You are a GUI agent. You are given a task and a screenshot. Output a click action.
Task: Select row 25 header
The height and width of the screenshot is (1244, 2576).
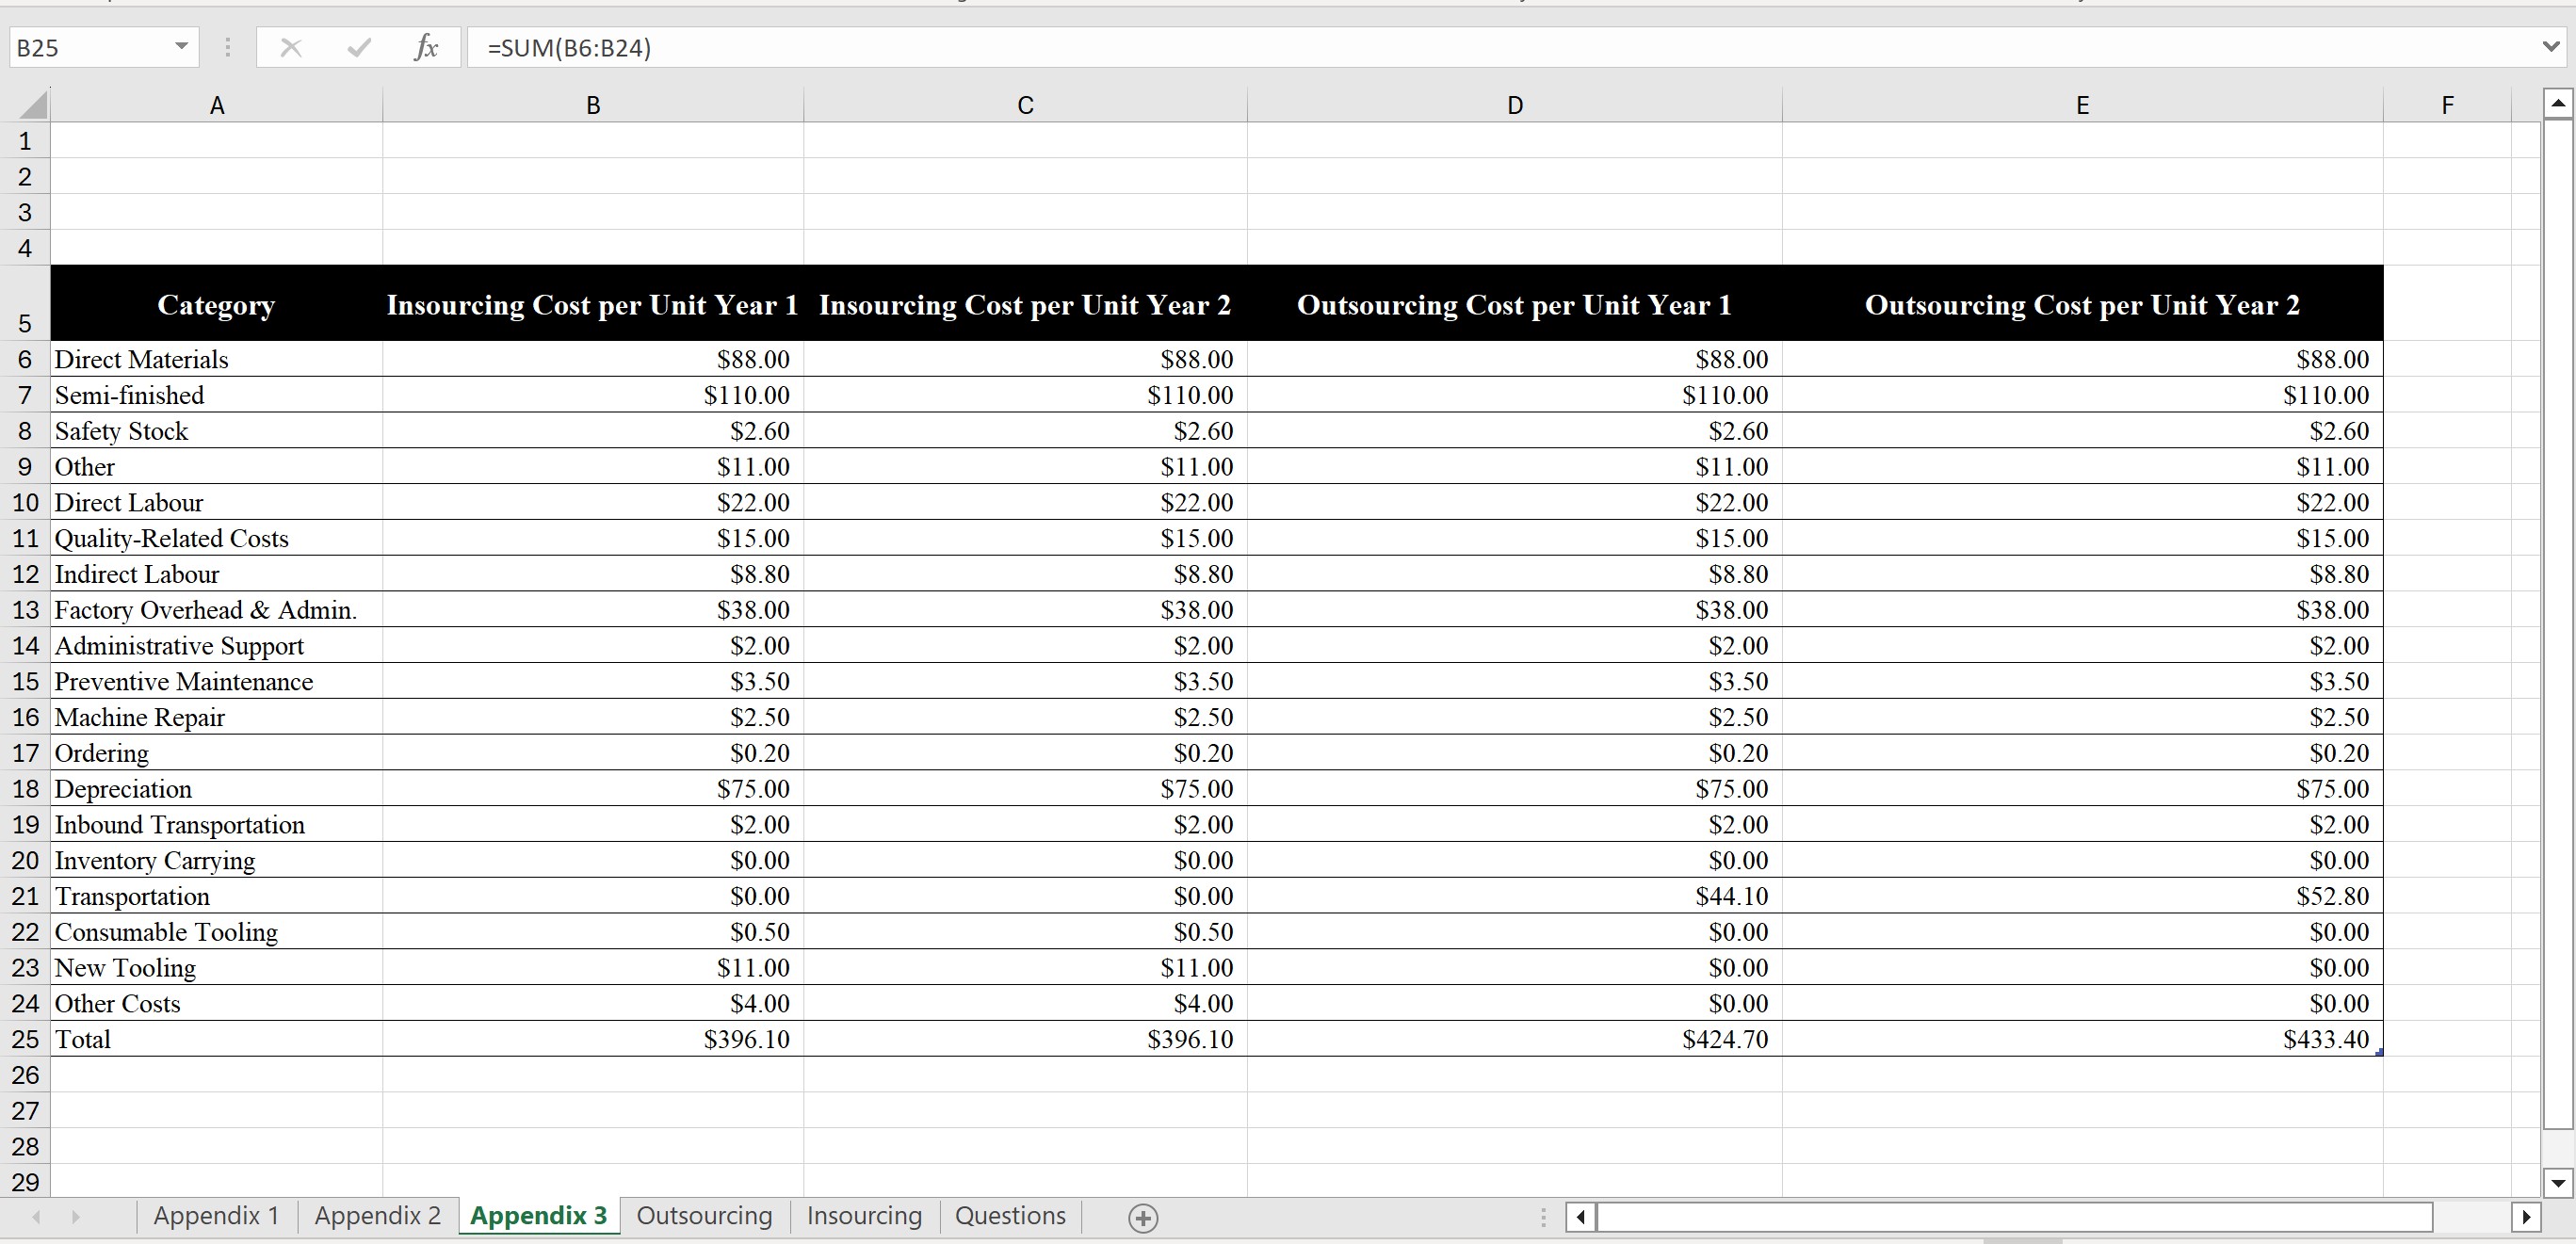[x=25, y=1039]
